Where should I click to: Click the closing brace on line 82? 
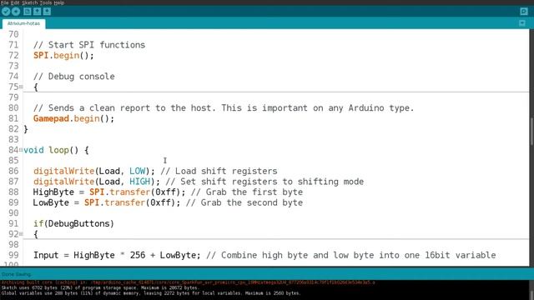click(26, 129)
